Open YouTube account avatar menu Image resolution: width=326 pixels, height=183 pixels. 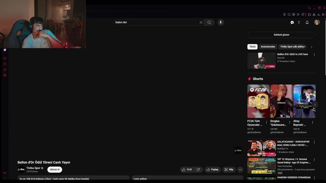(317, 22)
